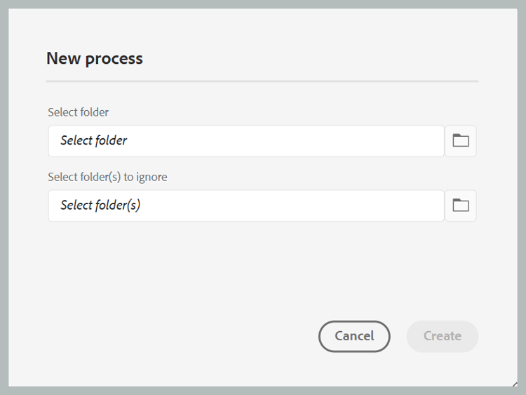Place cursor in the first folder path box

(245, 141)
